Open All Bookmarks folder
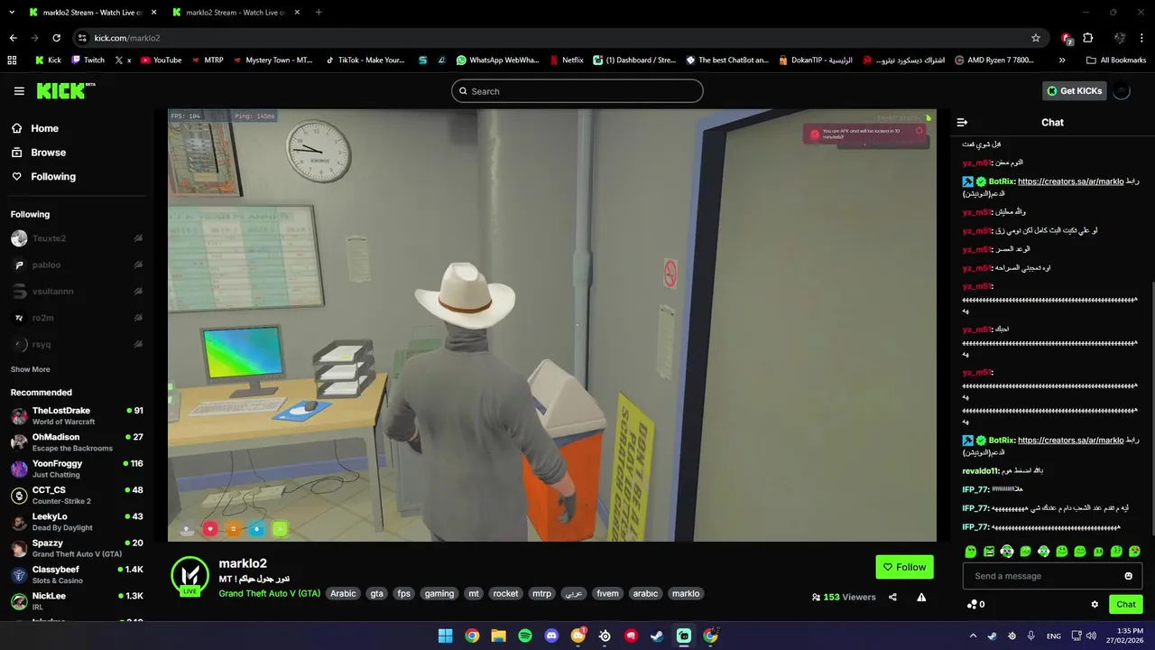This screenshot has height=650, width=1155. 1116,60
